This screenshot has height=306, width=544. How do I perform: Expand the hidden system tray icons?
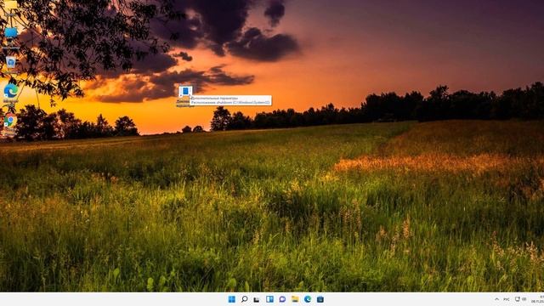click(x=496, y=299)
